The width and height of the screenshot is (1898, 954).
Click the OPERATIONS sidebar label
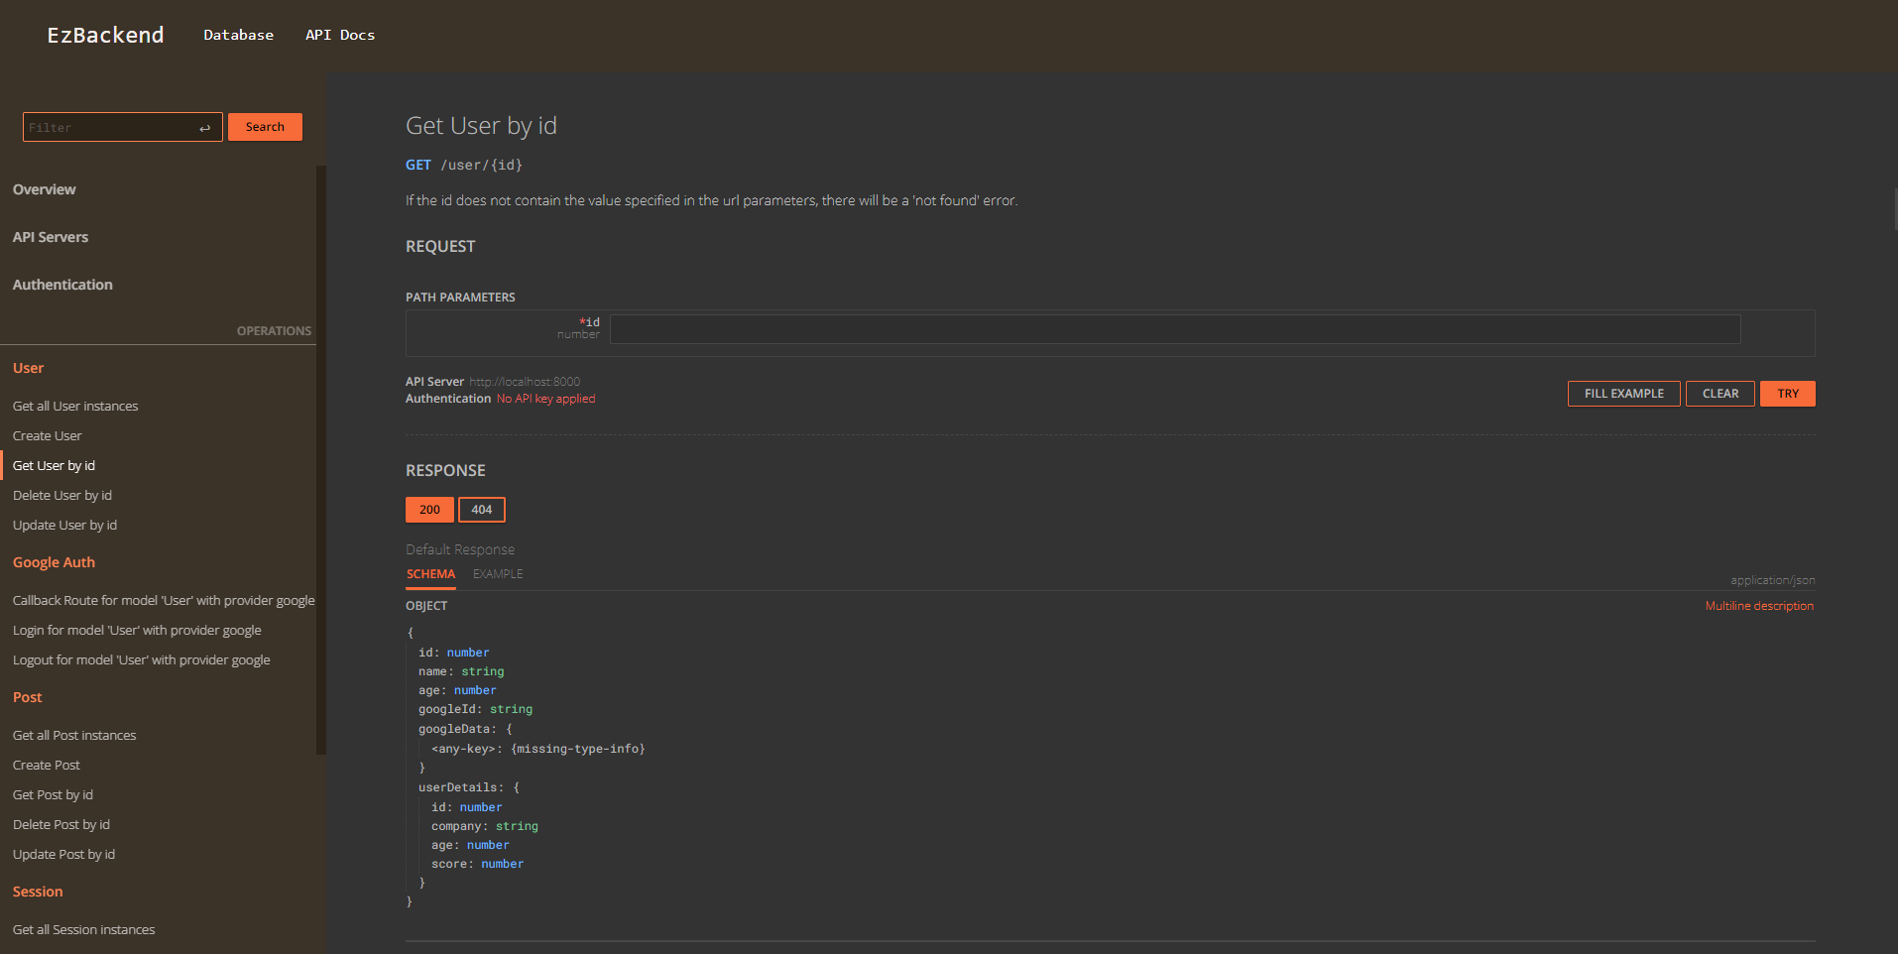click(274, 331)
